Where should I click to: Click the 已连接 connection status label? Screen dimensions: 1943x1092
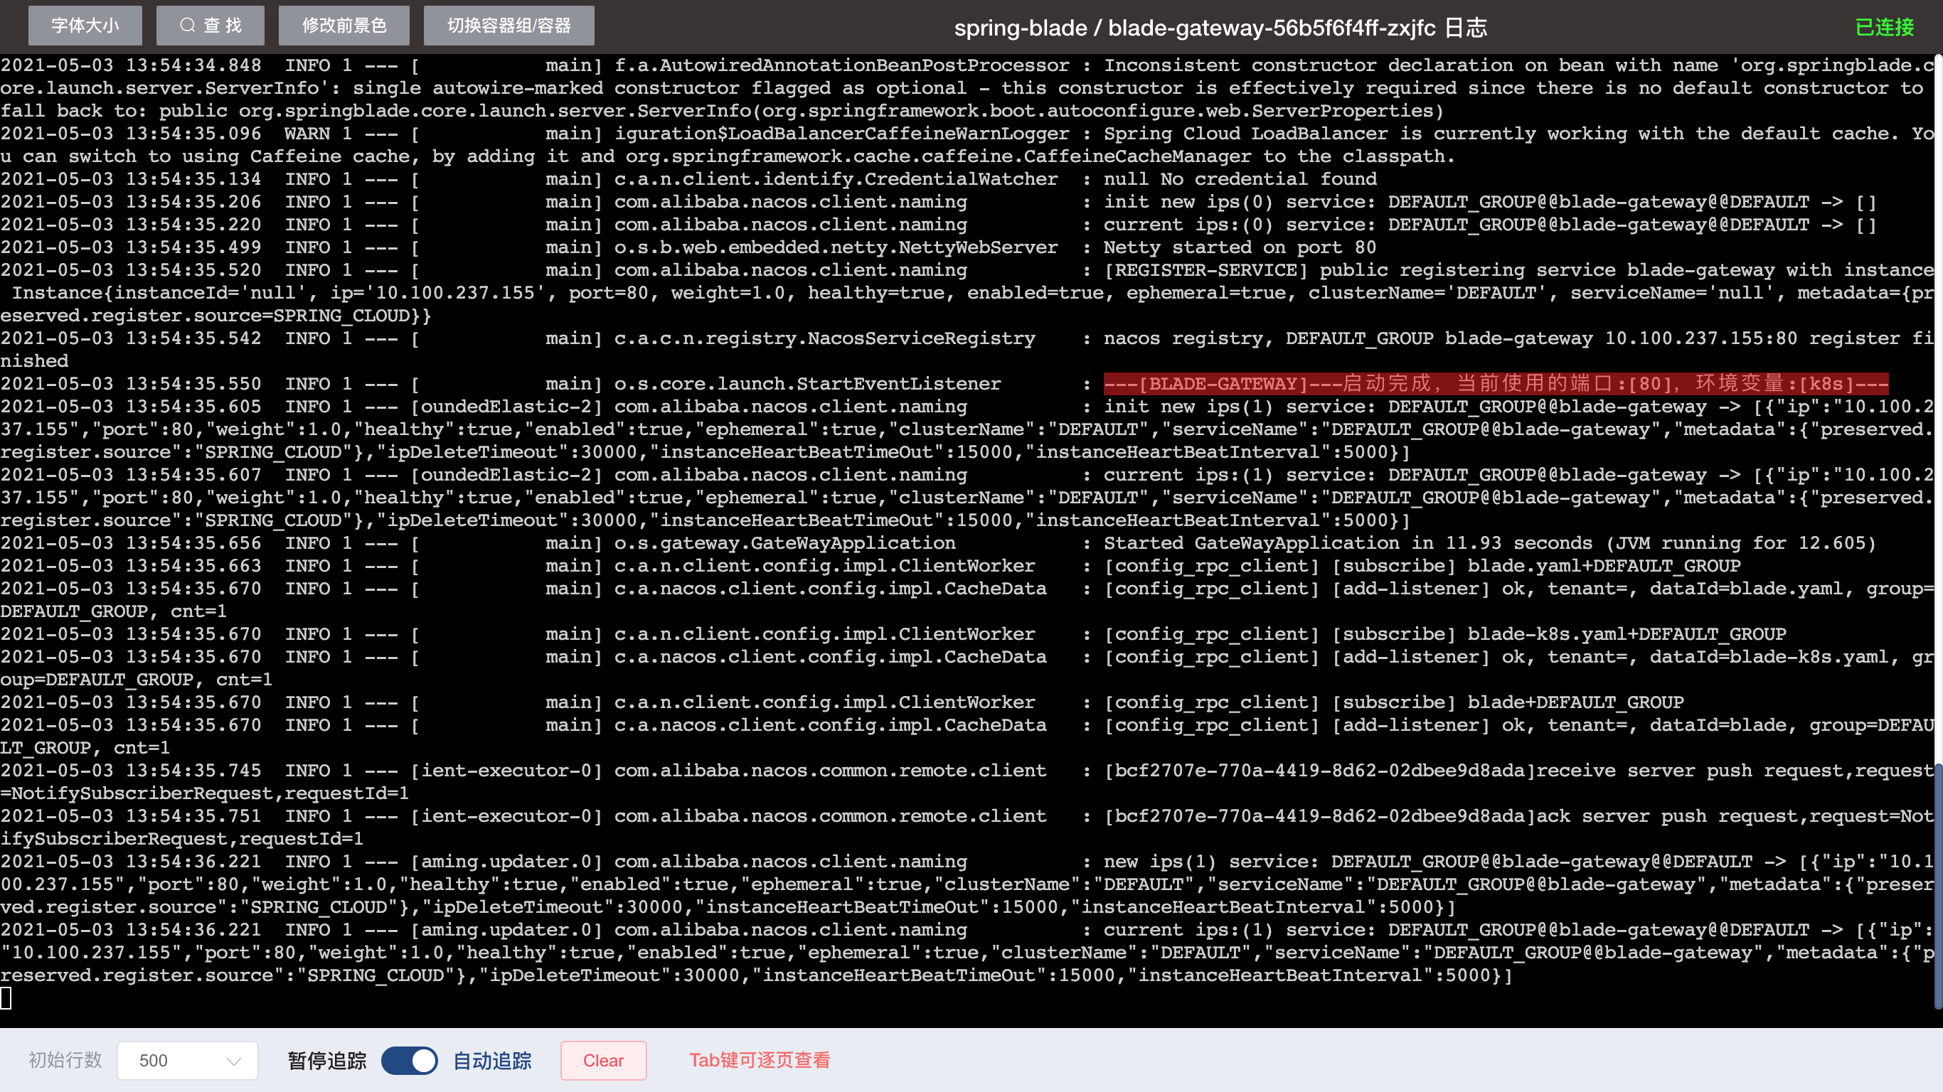[1884, 27]
